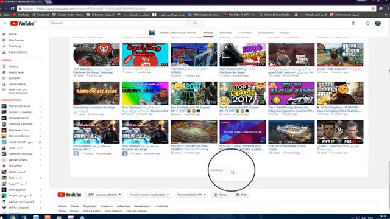390x219 pixels.
Task: Click the Watch later clock icon
Action: (x=4, y=72)
